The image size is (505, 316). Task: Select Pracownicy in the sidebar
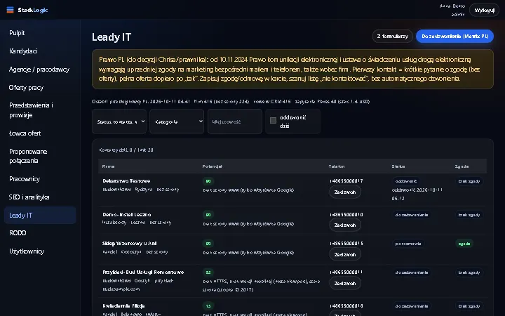tap(25, 179)
